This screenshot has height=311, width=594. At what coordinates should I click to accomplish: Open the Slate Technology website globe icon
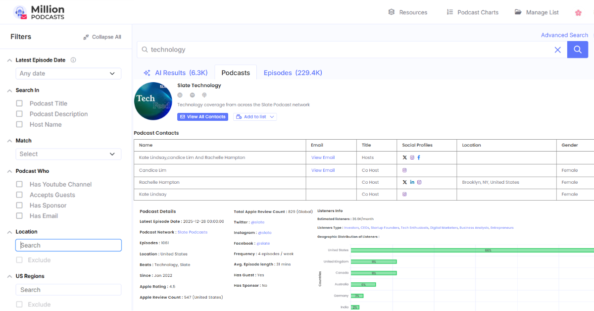[x=180, y=95]
